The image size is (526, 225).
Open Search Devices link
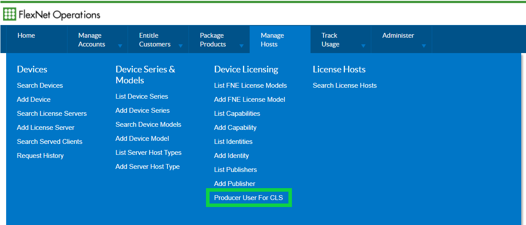(40, 86)
